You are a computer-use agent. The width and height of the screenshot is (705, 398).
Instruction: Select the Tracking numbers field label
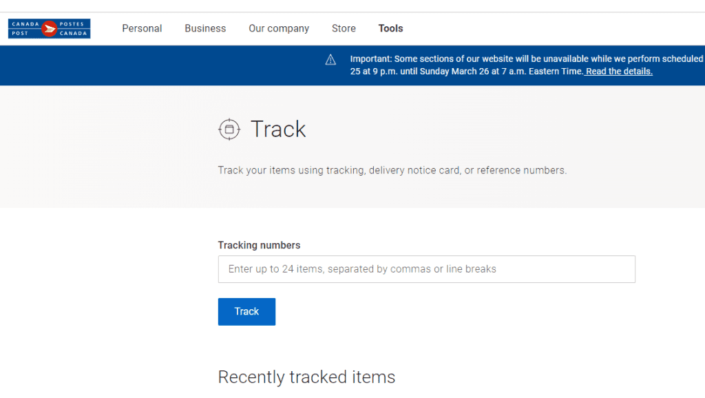tap(259, 245)
